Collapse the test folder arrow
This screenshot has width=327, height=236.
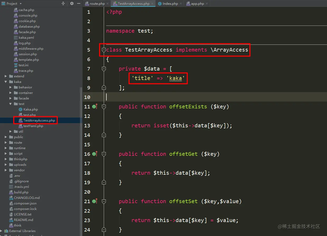click(11, 104)
